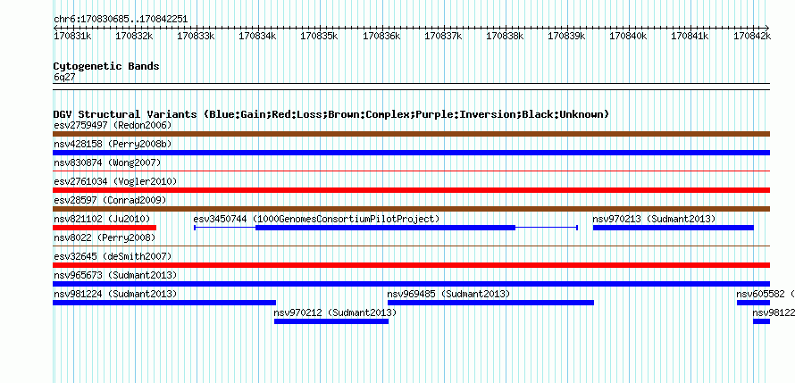Click the 170842k ruler label
Image resolution: width=795 pixels, height=383 pixels.
pos(752,36)
